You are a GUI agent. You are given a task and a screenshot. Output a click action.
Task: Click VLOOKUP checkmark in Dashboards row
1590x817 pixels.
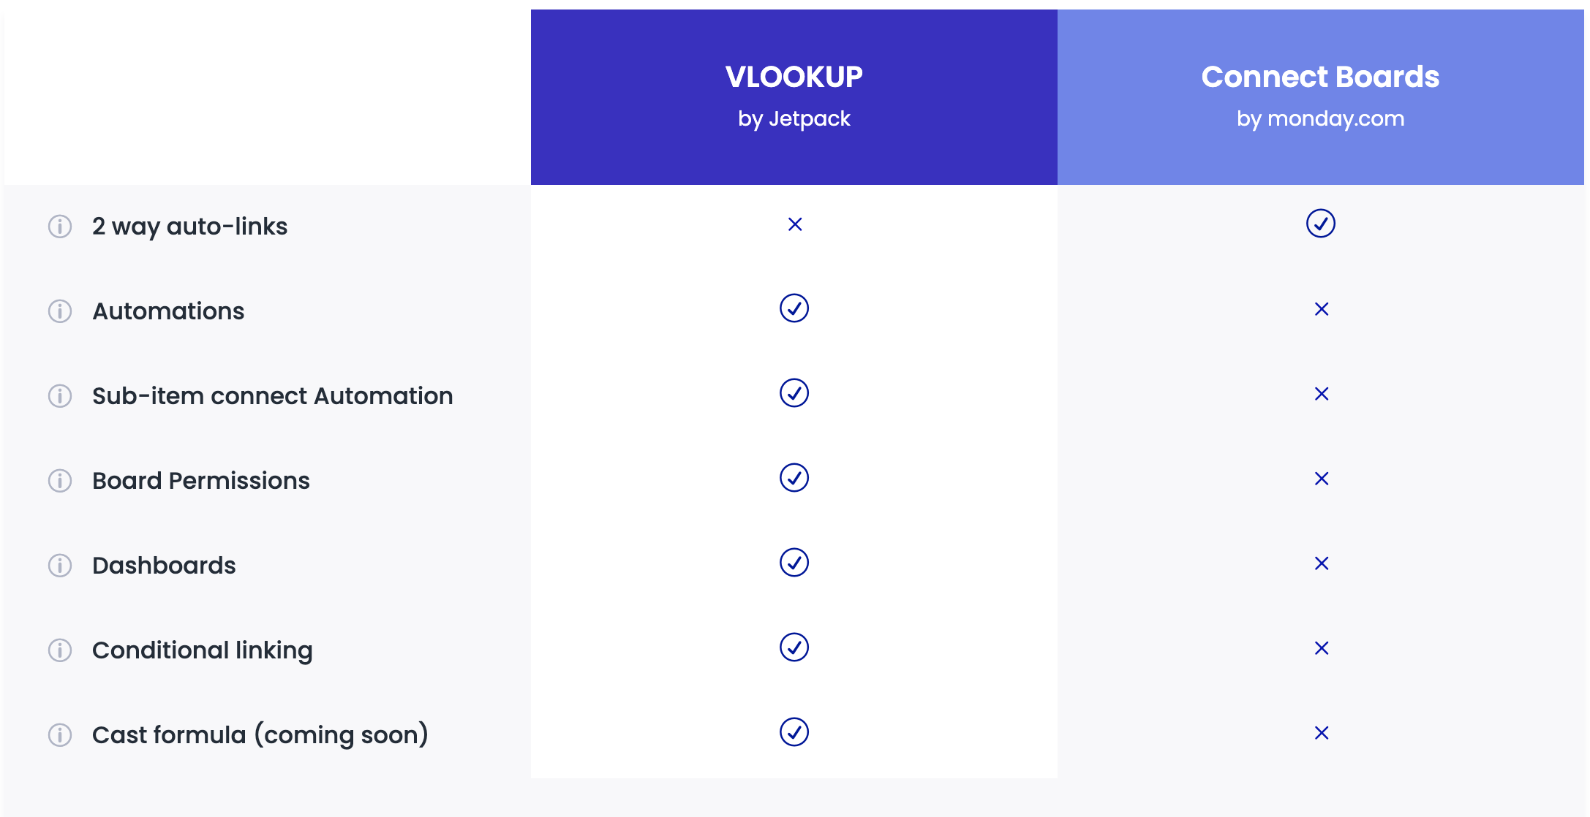point(794,563)
